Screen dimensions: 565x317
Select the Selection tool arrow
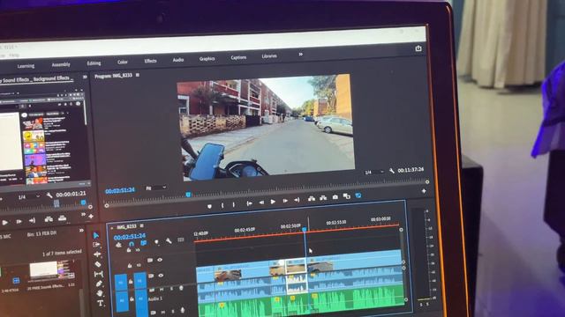click(96, 235)
